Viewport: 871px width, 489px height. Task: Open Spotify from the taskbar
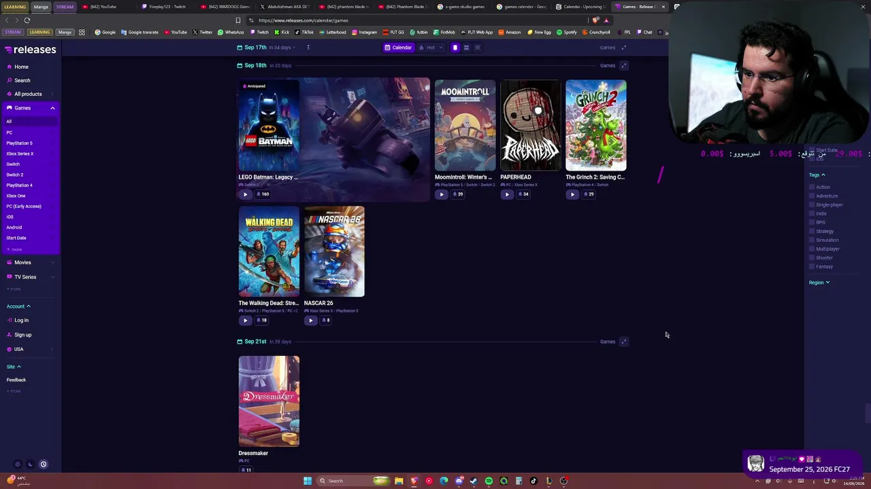point(489,481)
